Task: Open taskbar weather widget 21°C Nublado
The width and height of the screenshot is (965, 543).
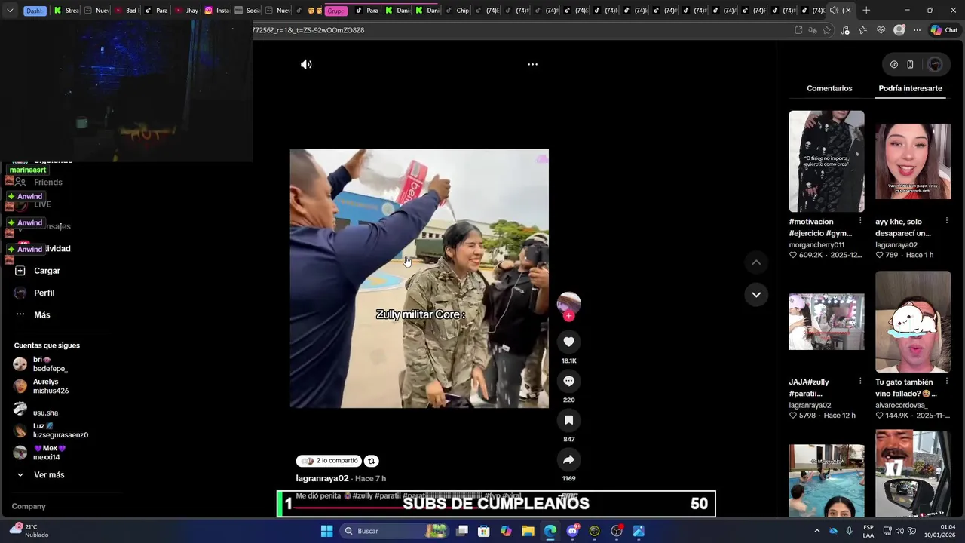Action: click(29, 531)
